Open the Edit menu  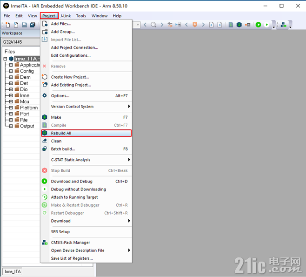pos(19,16)
